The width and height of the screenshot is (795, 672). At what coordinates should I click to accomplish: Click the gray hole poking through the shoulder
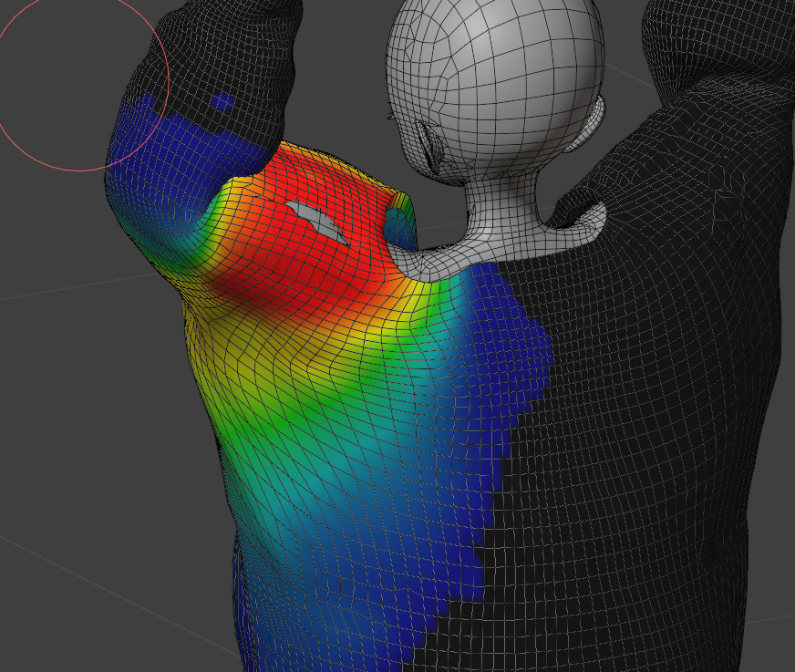click(316, 222)
